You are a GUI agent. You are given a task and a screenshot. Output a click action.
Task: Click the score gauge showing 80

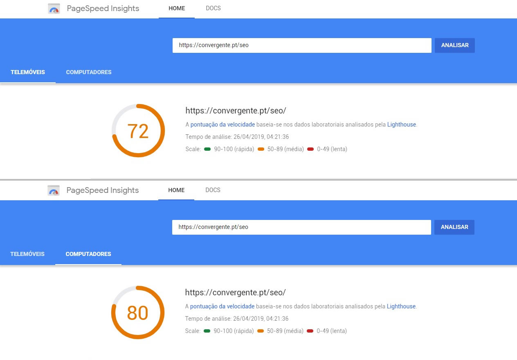click(138, 312)
